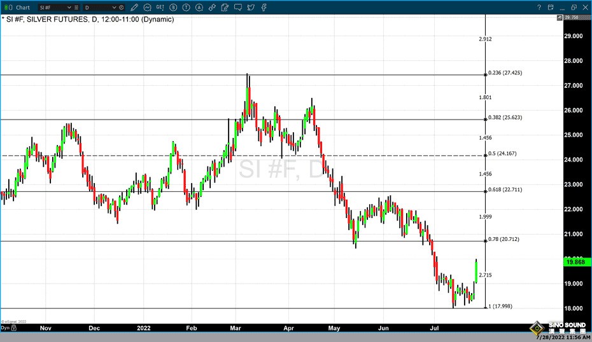Click the 2.715 range value label

click(x=485, y=275)
